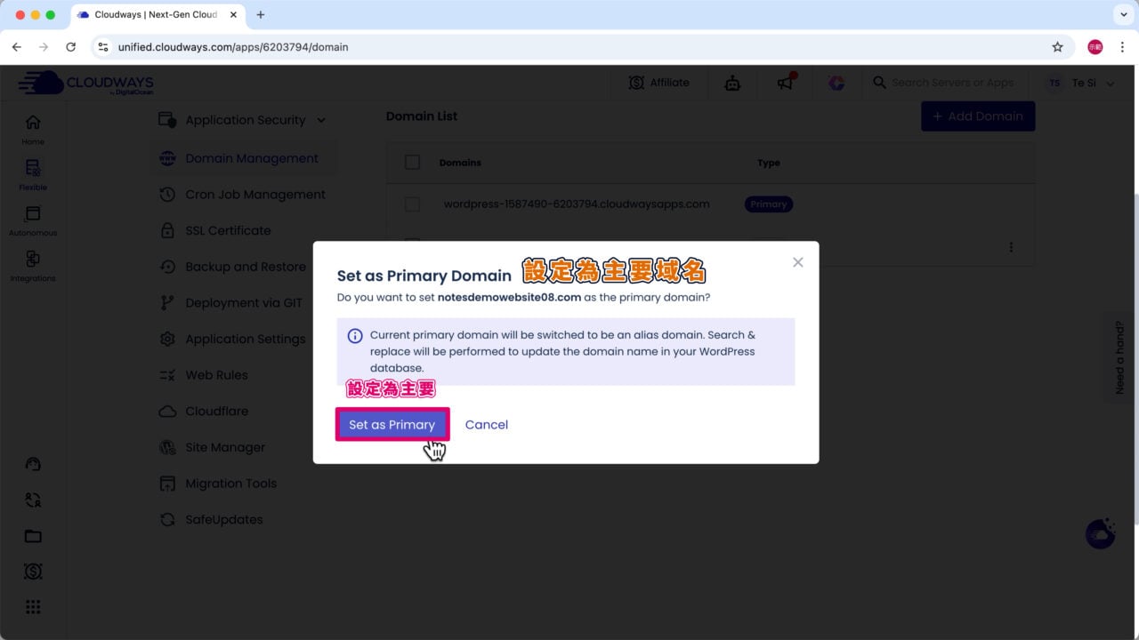
Task: Click the bookmark star in address bar
Action: (x=1057, y=47)
